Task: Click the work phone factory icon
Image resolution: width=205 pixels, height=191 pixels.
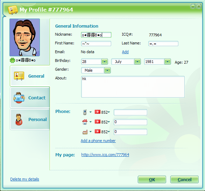Action: (x=85, y=132)
